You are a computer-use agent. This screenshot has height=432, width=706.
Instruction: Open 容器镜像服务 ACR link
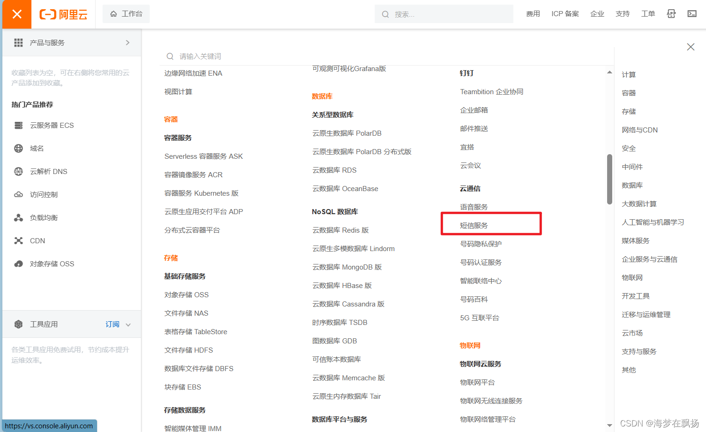point(194,174)
